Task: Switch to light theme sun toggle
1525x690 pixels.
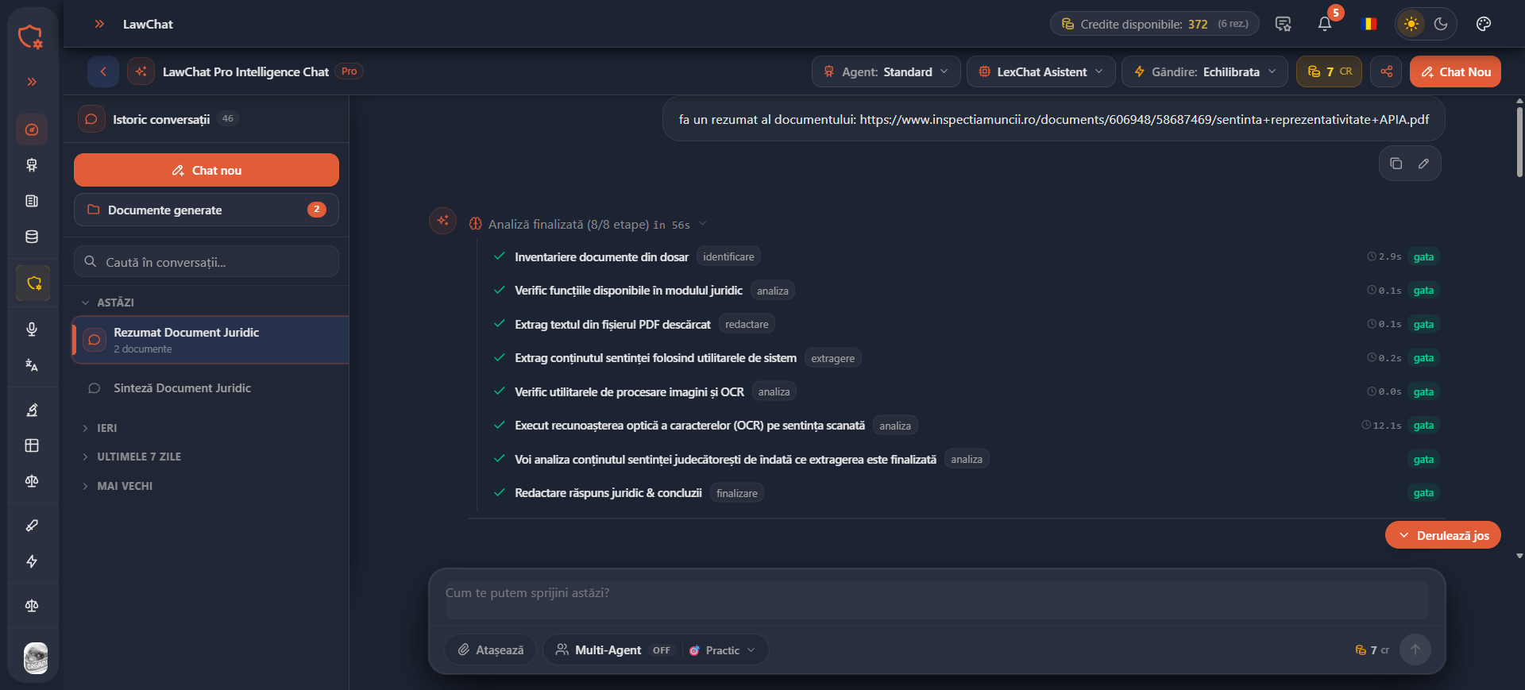Action: tap(1411, 24)
